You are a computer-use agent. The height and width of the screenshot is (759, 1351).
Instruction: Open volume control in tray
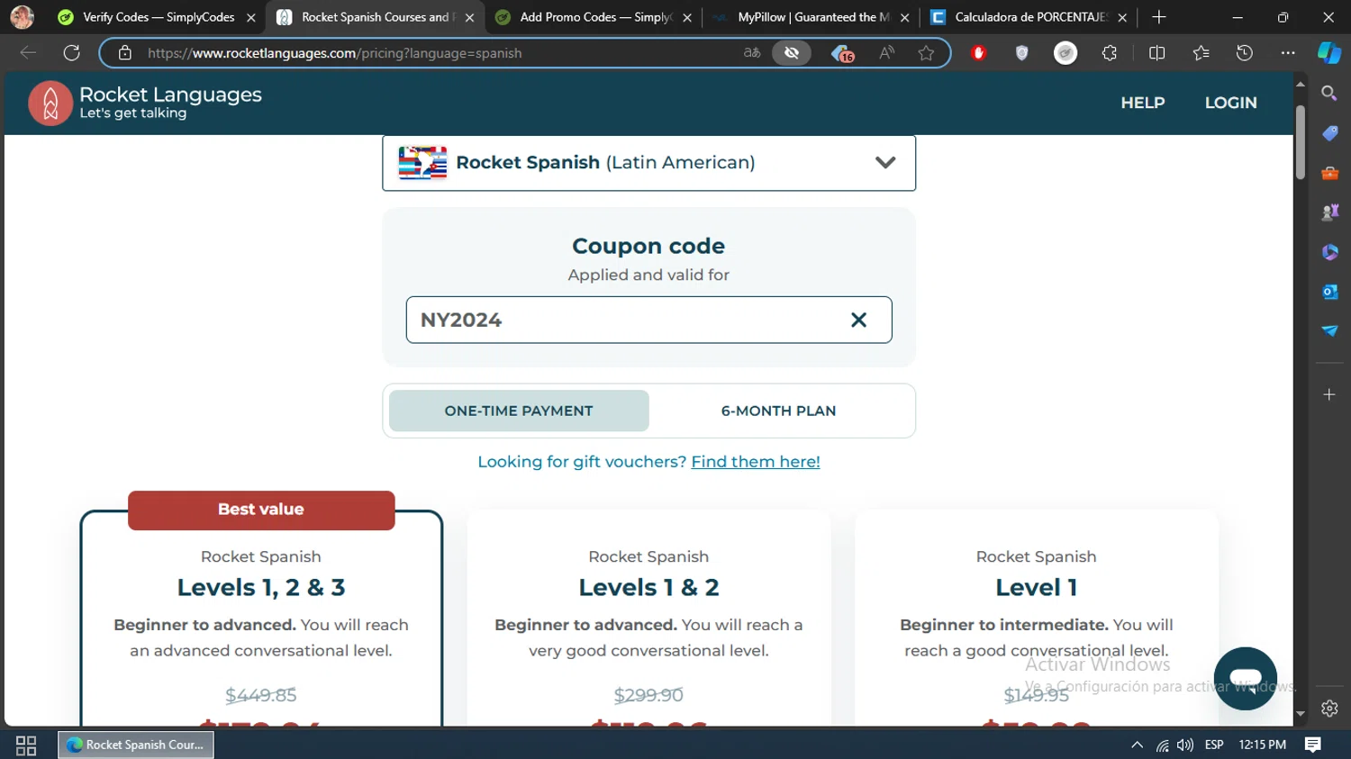tap(1185, 745)
